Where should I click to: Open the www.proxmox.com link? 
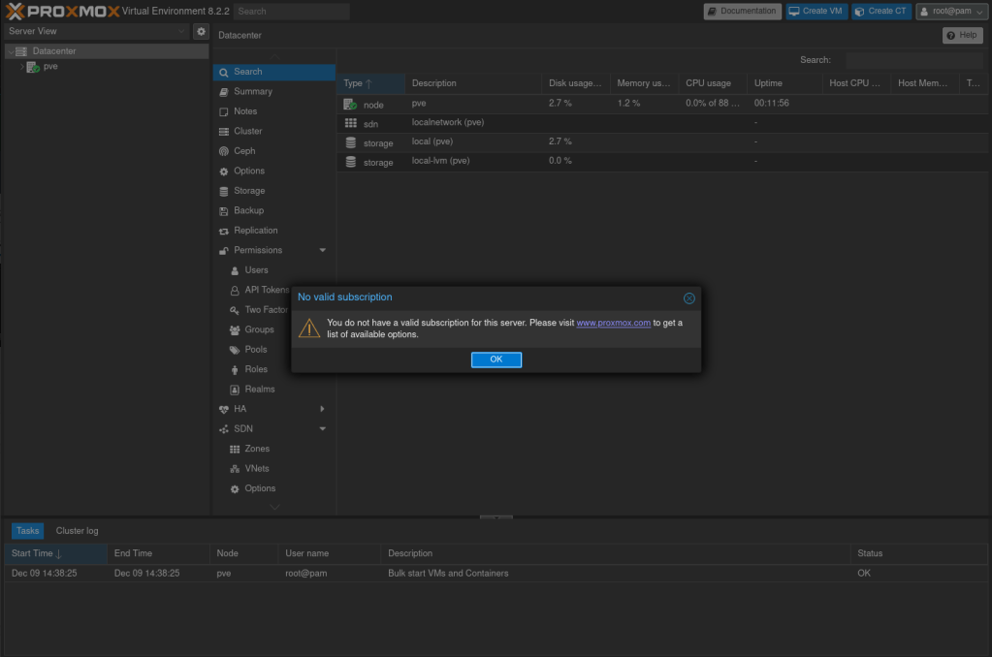(x=613, y=323)
